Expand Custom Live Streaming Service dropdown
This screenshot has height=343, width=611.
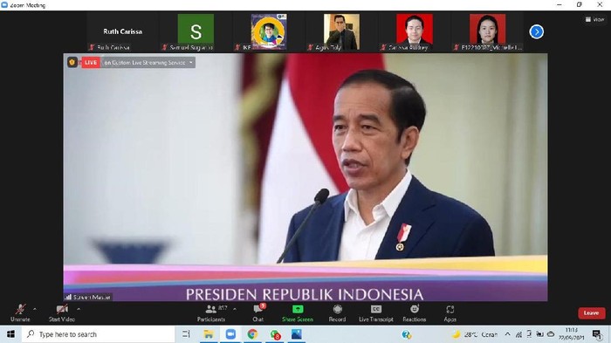pyautogui.click(x=191, y=62)
